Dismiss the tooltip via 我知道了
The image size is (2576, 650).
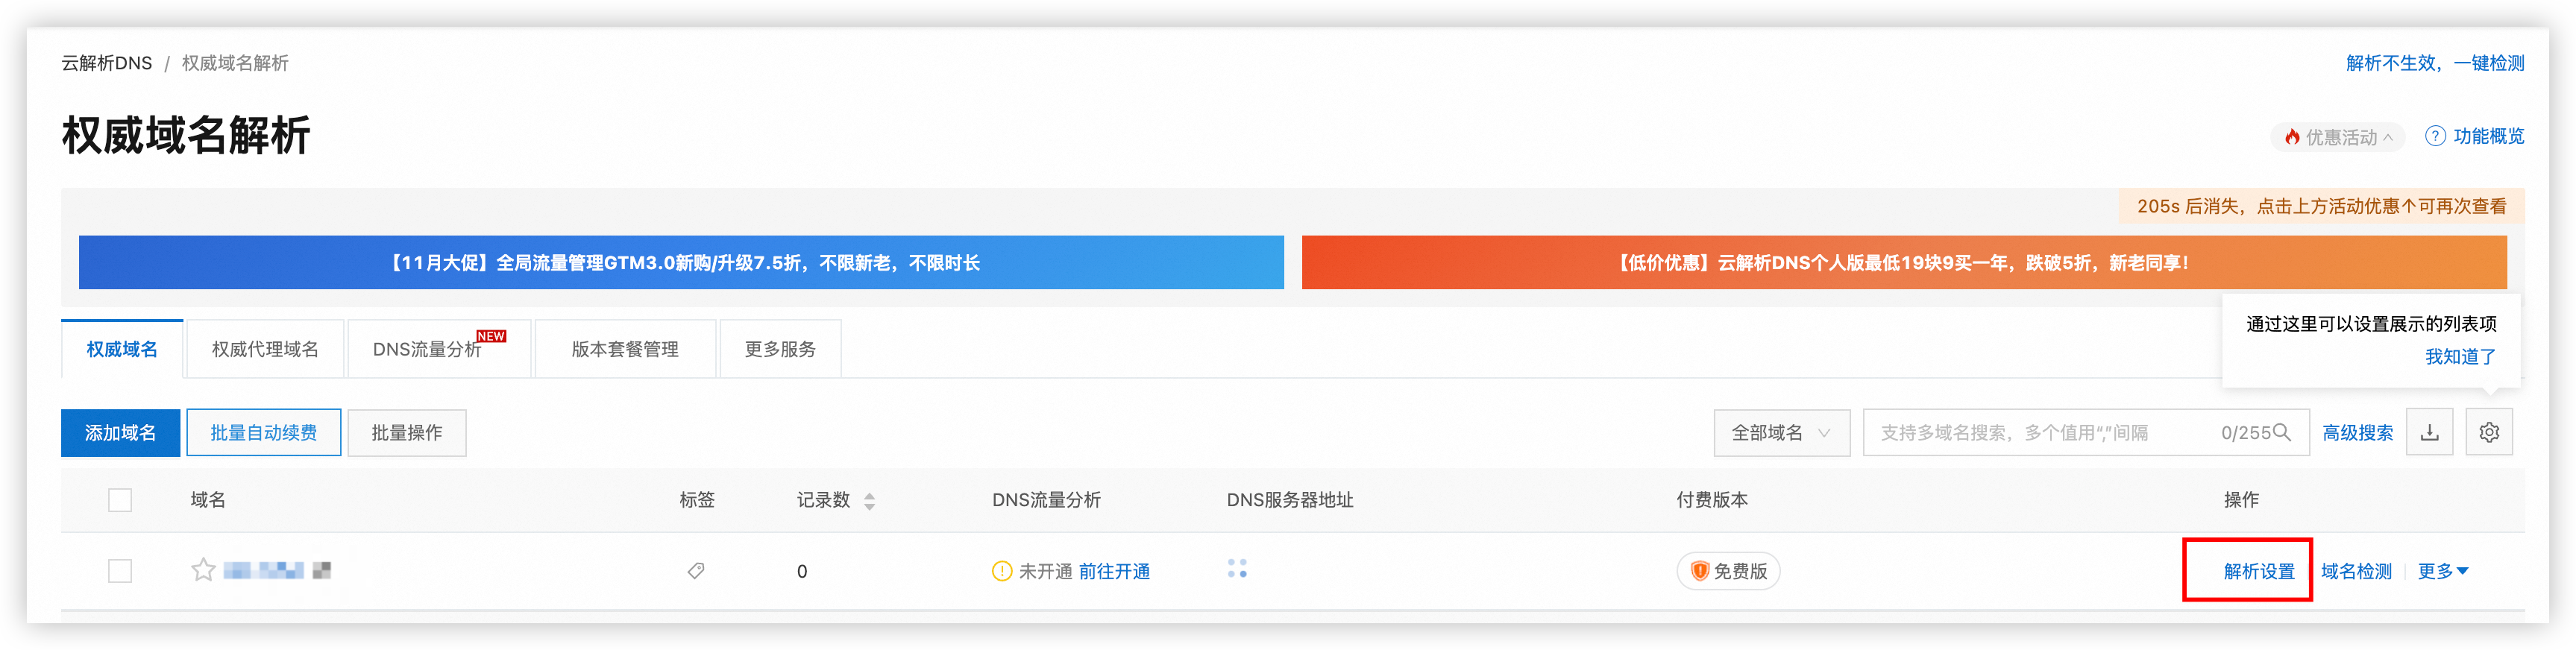[x=2460, y=357]
